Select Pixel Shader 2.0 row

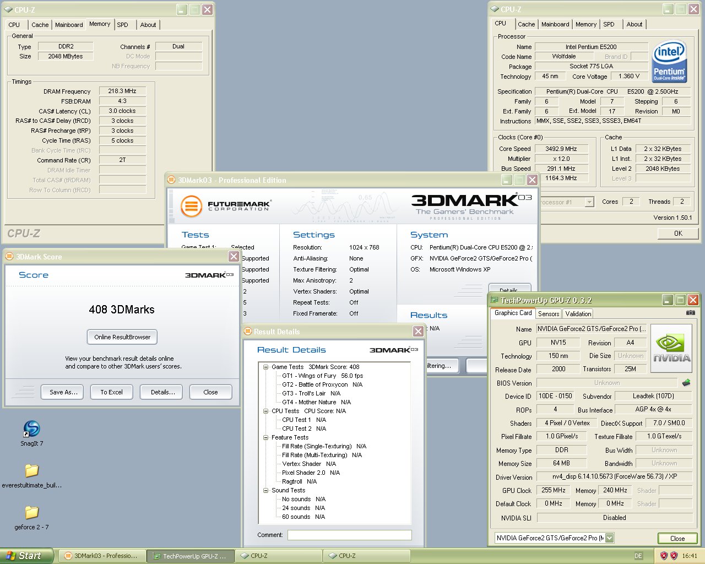[311, 473]
